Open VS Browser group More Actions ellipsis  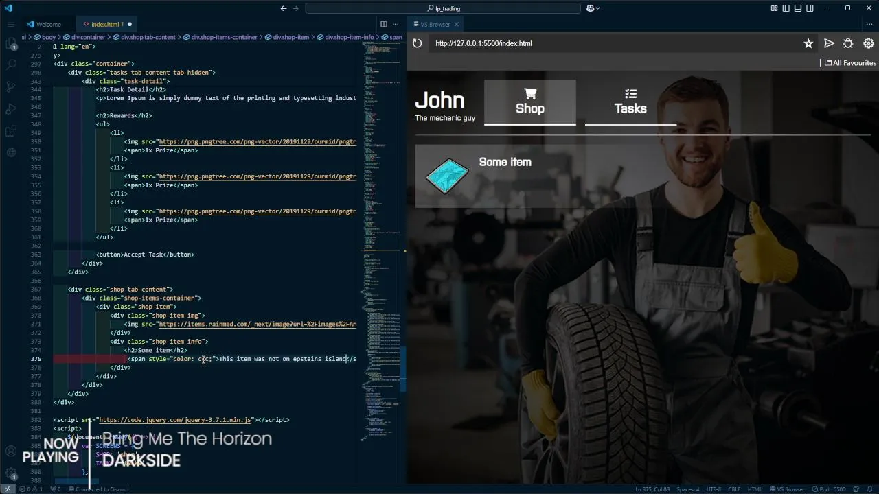[x=869, y=24]
